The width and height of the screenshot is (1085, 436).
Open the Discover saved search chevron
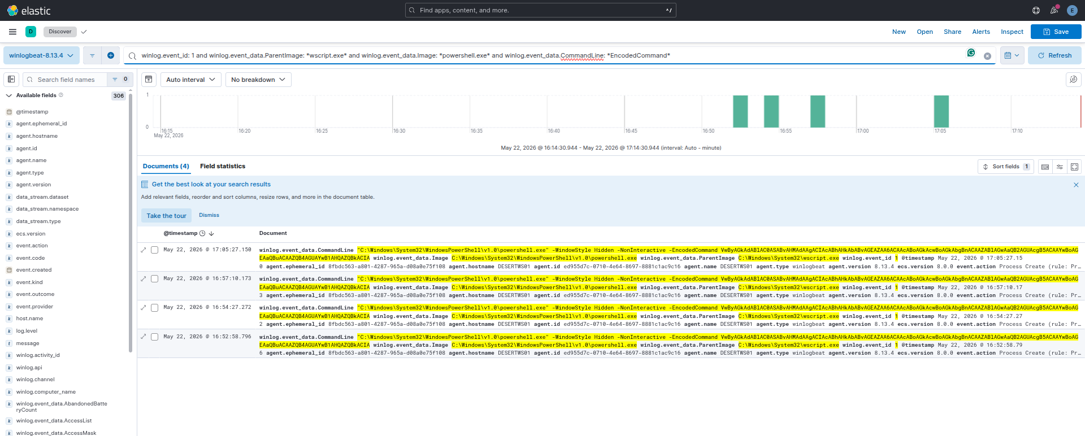point(84,32)
